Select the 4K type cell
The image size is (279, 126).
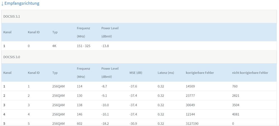pos(54,46)
